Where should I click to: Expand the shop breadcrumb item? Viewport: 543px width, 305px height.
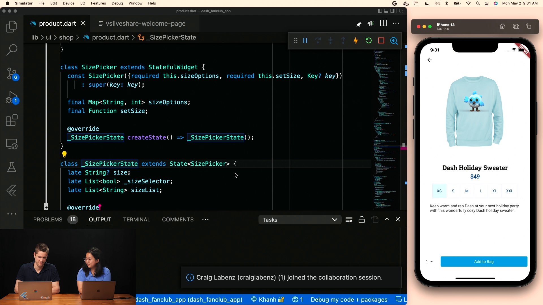(x=66, y=37)
